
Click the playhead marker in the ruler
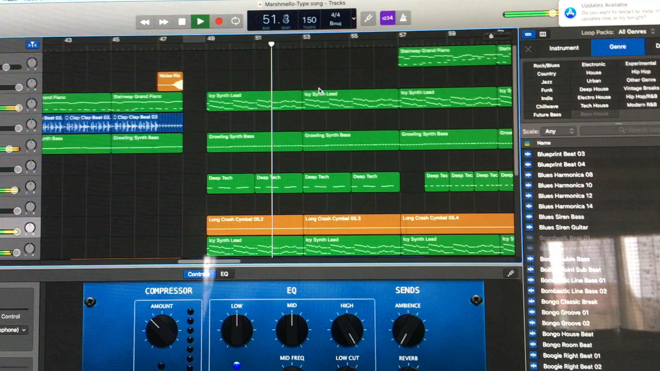pyautogui.click(x=271, y=44)
